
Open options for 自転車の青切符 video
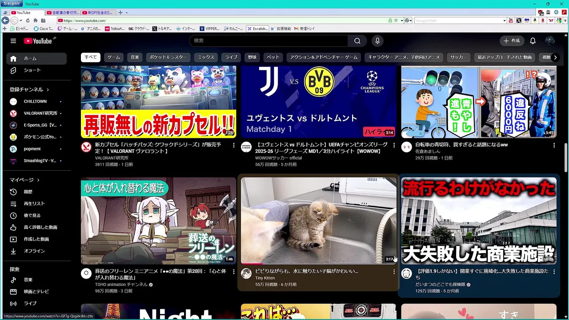point(554,145)
